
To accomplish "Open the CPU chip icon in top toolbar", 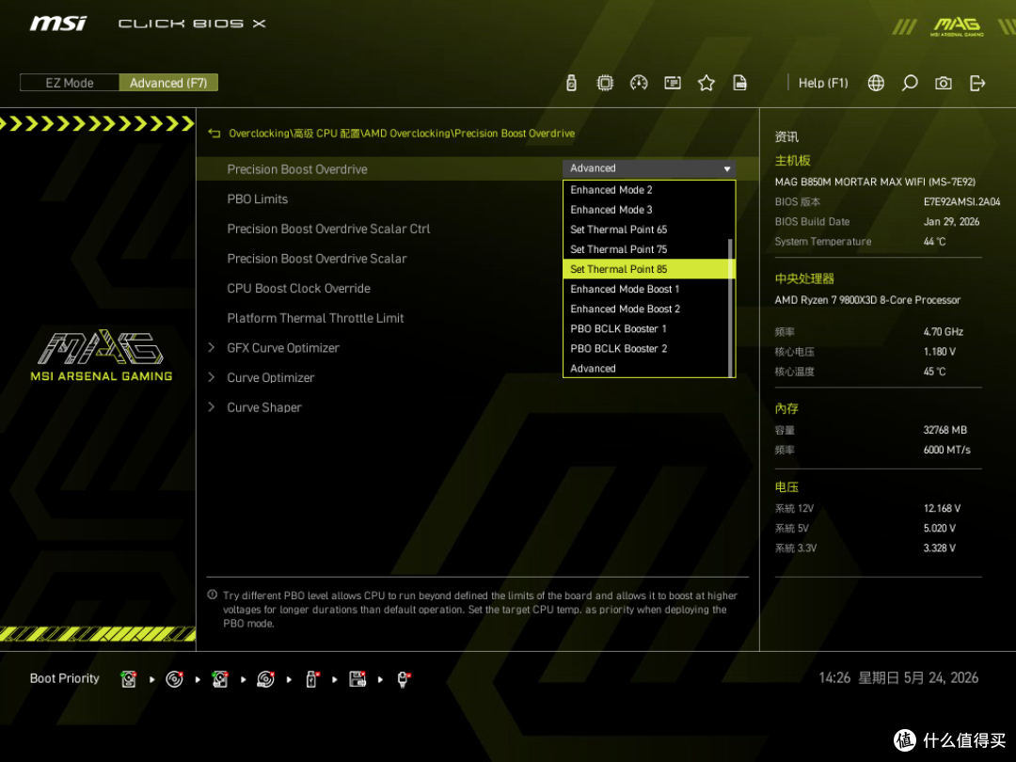I will [605, 83].
